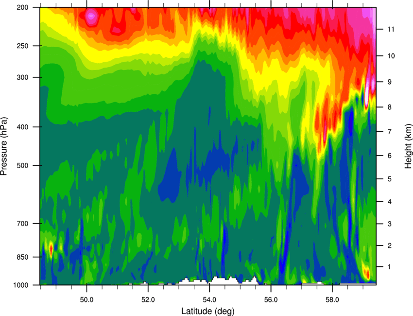Pick the 9 km height label
Viewport: 413px width, 316px height.
point(389,82)
